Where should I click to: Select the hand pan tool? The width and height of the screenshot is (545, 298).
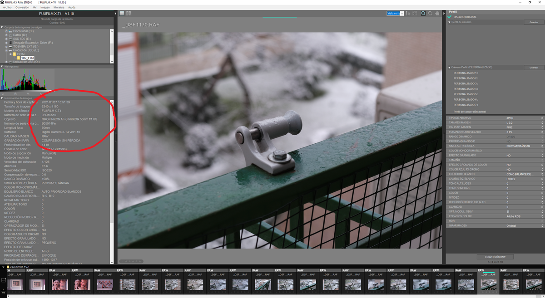coord(437,14)
